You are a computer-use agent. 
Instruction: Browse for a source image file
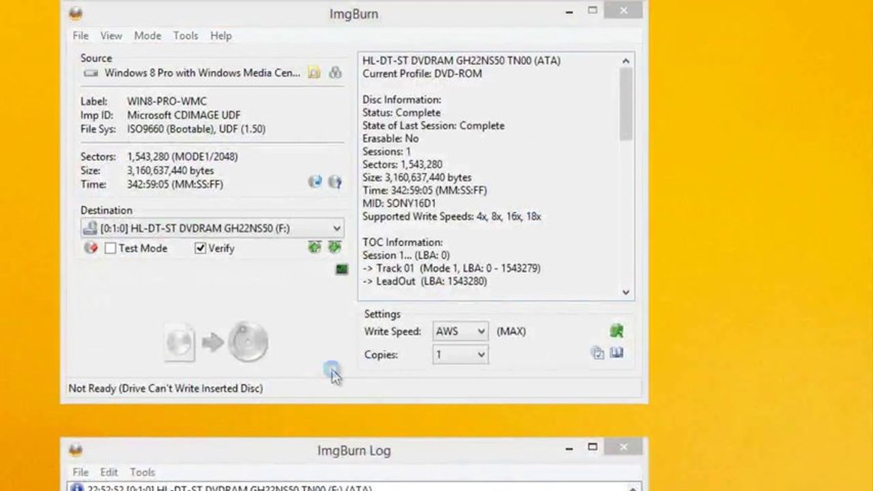[314, 73]
